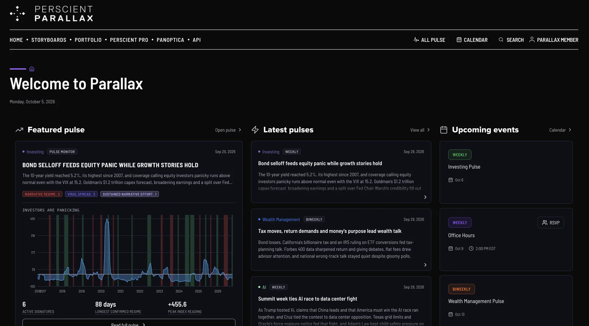This screenshot has height=326, width=589.
Task: Click the Wealth Management Pulse event title
Action: [x=476, y=301]
